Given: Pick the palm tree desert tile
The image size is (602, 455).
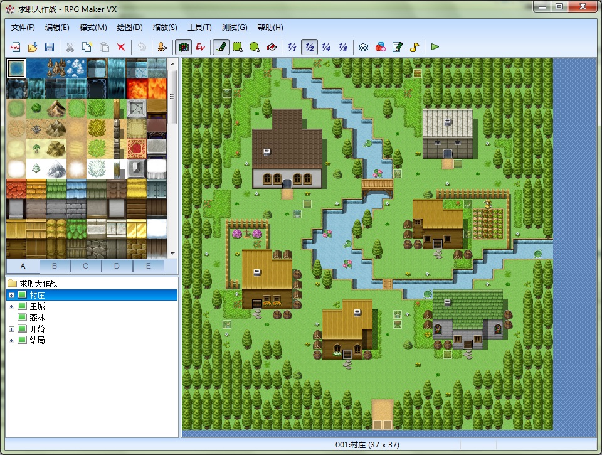Looking at the screenshot, I should pyautogui.click(x=36, y=149).
